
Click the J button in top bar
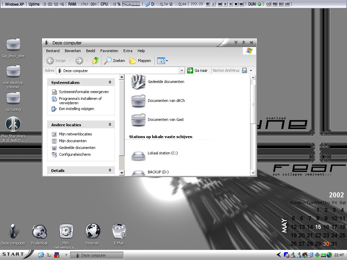[213, 4]
